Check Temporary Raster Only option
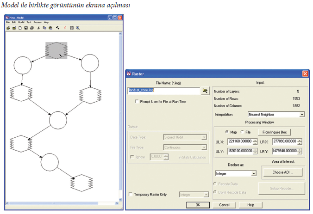Image resolution: width=313 pixels, height=214 pixels. [x=130, y=195]
